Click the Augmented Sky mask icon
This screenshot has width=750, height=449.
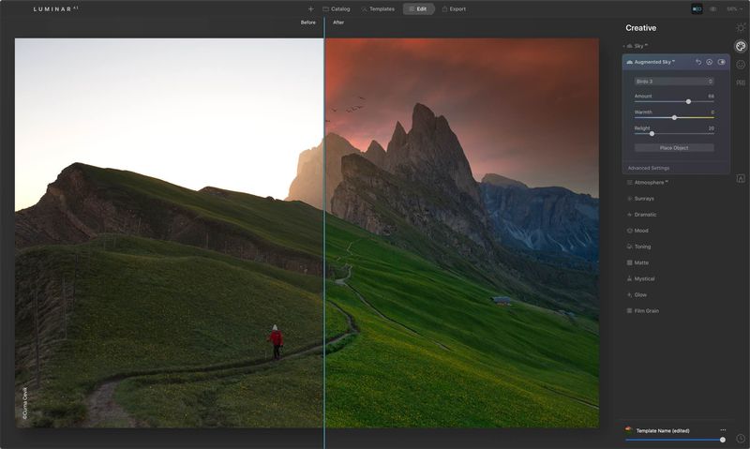click(x=710, y=62)
